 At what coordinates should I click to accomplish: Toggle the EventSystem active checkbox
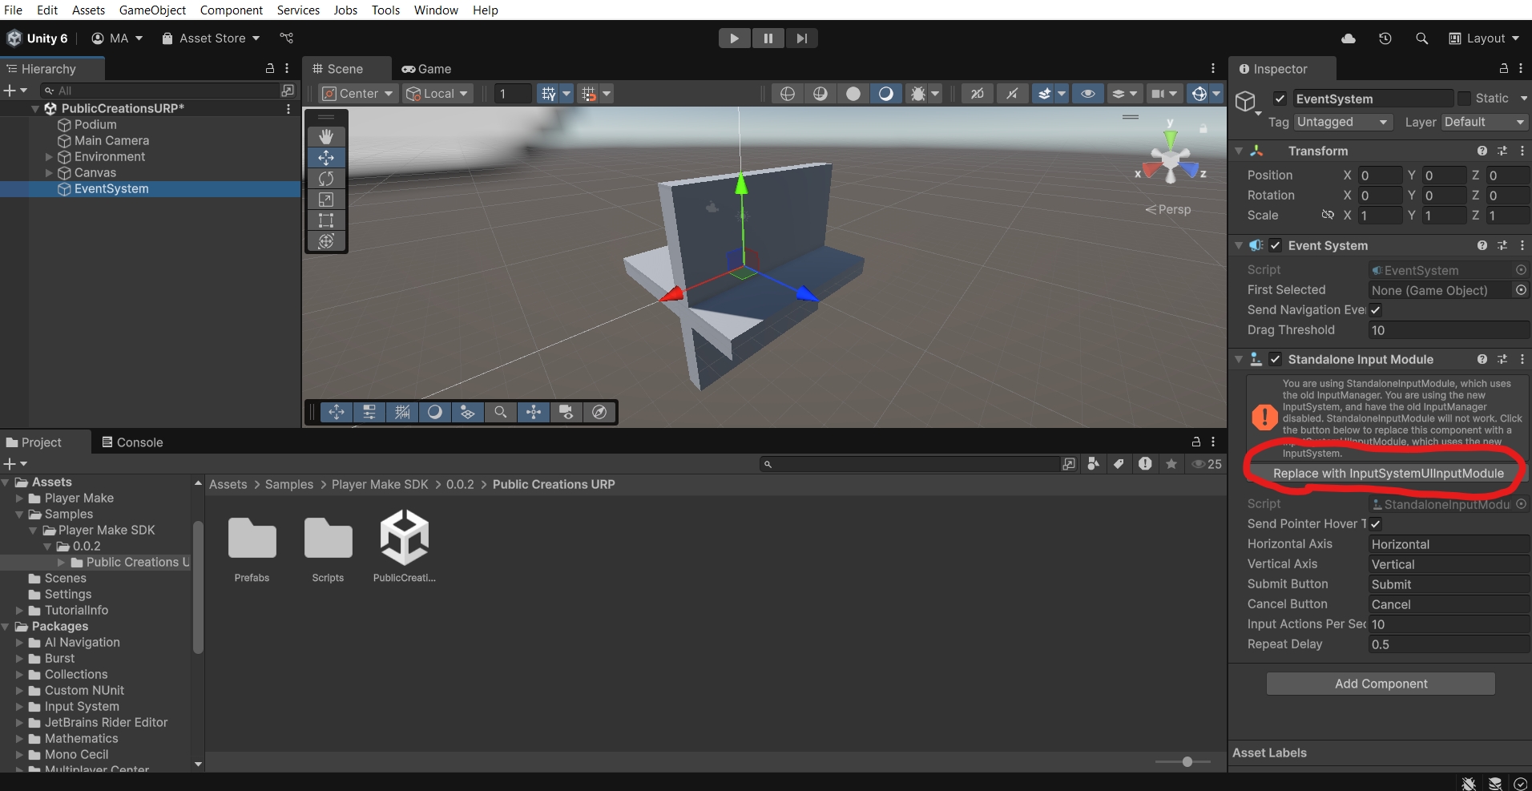coord(1280,99)
